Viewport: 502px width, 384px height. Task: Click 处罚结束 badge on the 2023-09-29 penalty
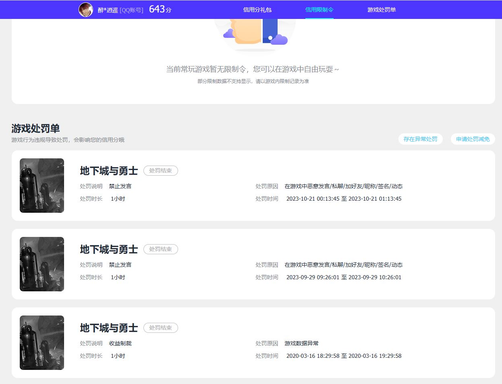(x=160, y=249)
